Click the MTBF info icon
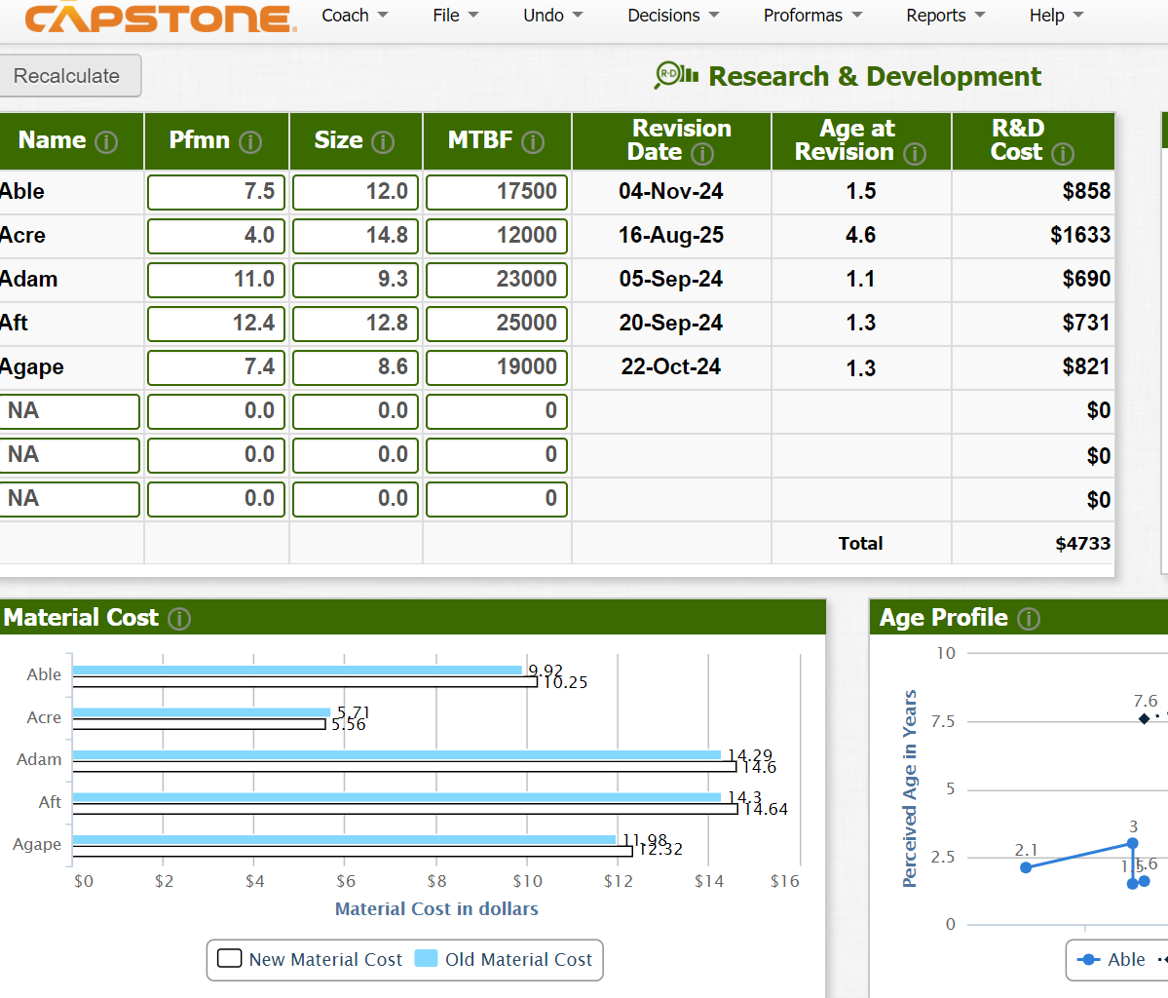 point(533,141)
